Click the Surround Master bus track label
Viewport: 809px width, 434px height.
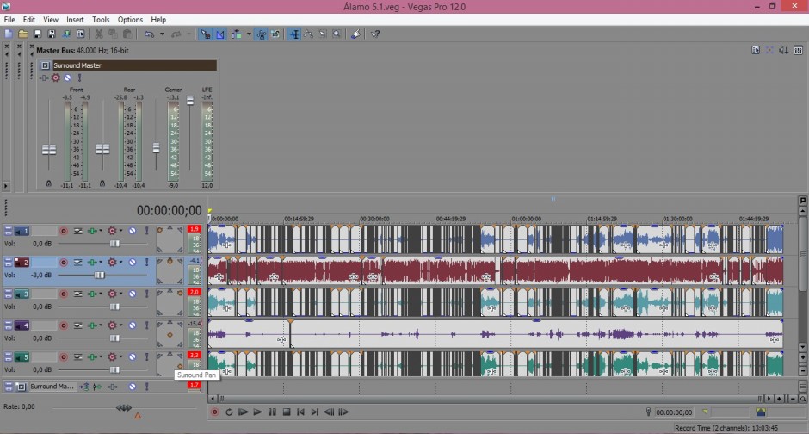[x=52, y=386]
